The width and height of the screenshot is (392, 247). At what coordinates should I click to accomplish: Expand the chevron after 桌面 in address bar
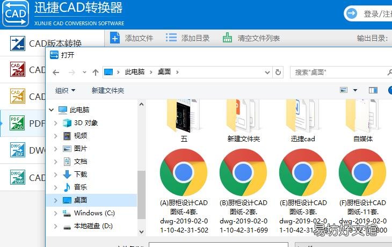coord(177,72)
